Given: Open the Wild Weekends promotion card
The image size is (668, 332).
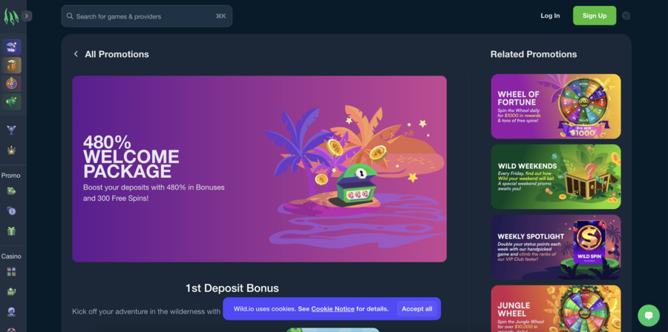Looking at the screenshot, I should [555, 177].
